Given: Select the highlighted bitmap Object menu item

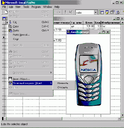Looking at the screenshot, I should point(30,83).
